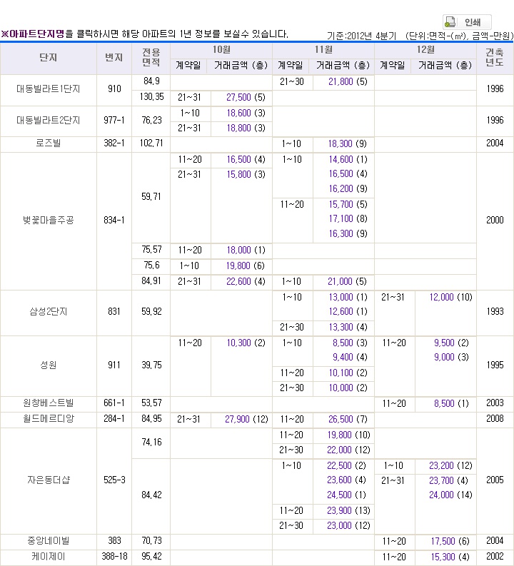Click the 인쇄 print button
Image resolution: width=514 pixels, height=566 pixels.
467,22
